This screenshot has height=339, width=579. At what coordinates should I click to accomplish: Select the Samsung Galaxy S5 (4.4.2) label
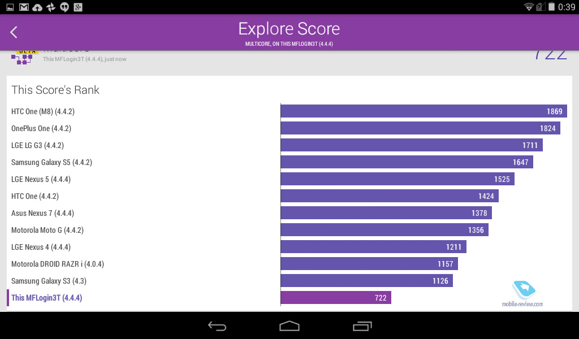point(51,162)
